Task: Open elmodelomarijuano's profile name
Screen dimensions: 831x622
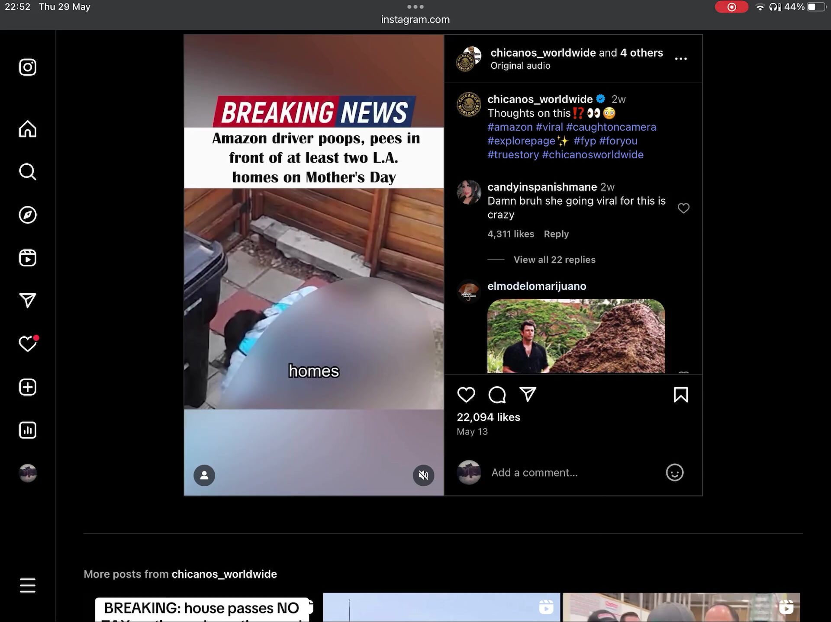Action: pyautogui.click(x=537, y=286)
